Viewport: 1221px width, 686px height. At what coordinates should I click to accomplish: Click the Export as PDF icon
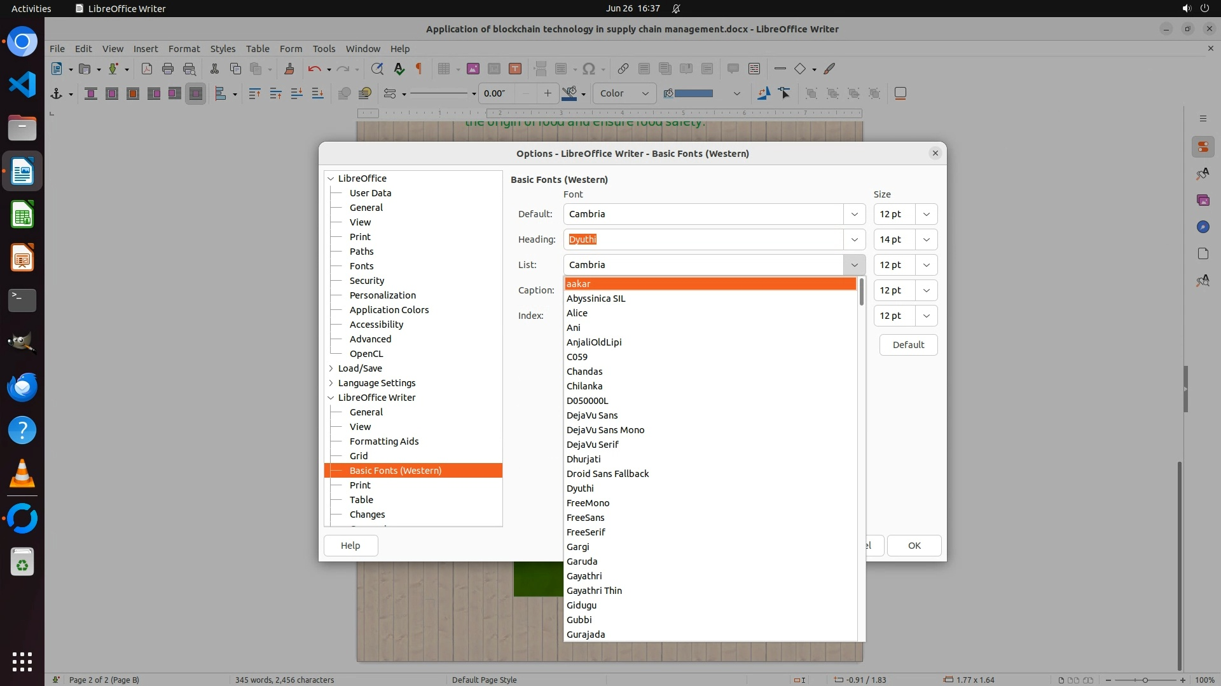[x=147, y=69]
